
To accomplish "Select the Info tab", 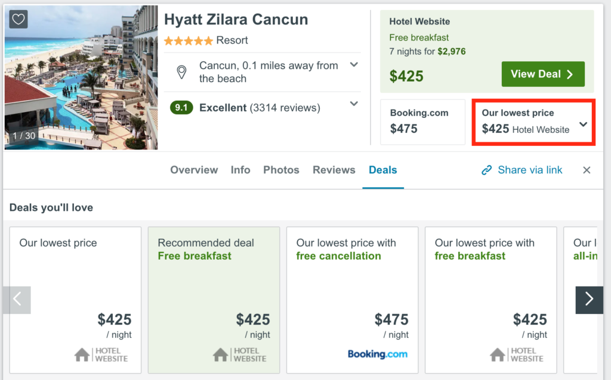I will click(x=240, y=170).
